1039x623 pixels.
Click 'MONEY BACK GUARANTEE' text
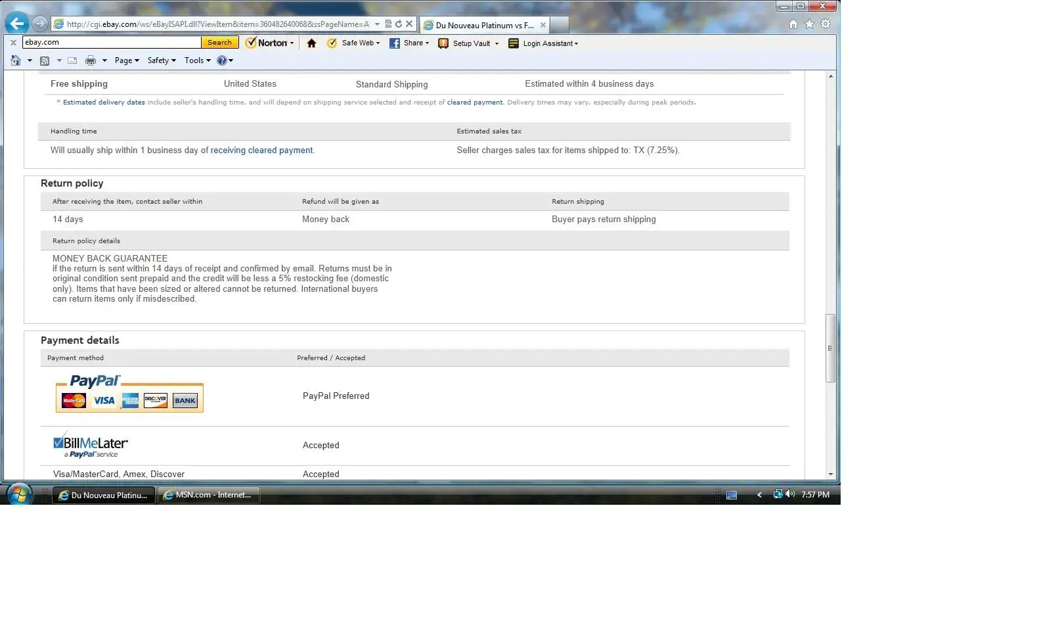coord(110,259)
